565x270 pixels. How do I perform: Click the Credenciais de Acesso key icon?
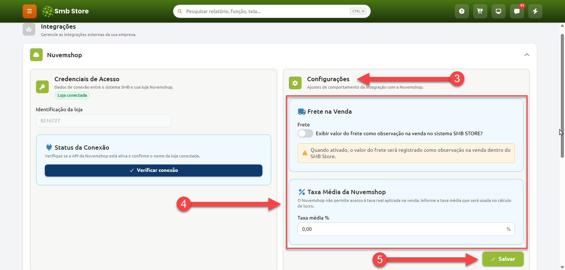pyautogui.click(x=42, y=87)
